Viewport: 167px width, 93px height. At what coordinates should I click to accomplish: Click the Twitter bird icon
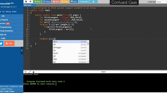click(x=2, y=43)
